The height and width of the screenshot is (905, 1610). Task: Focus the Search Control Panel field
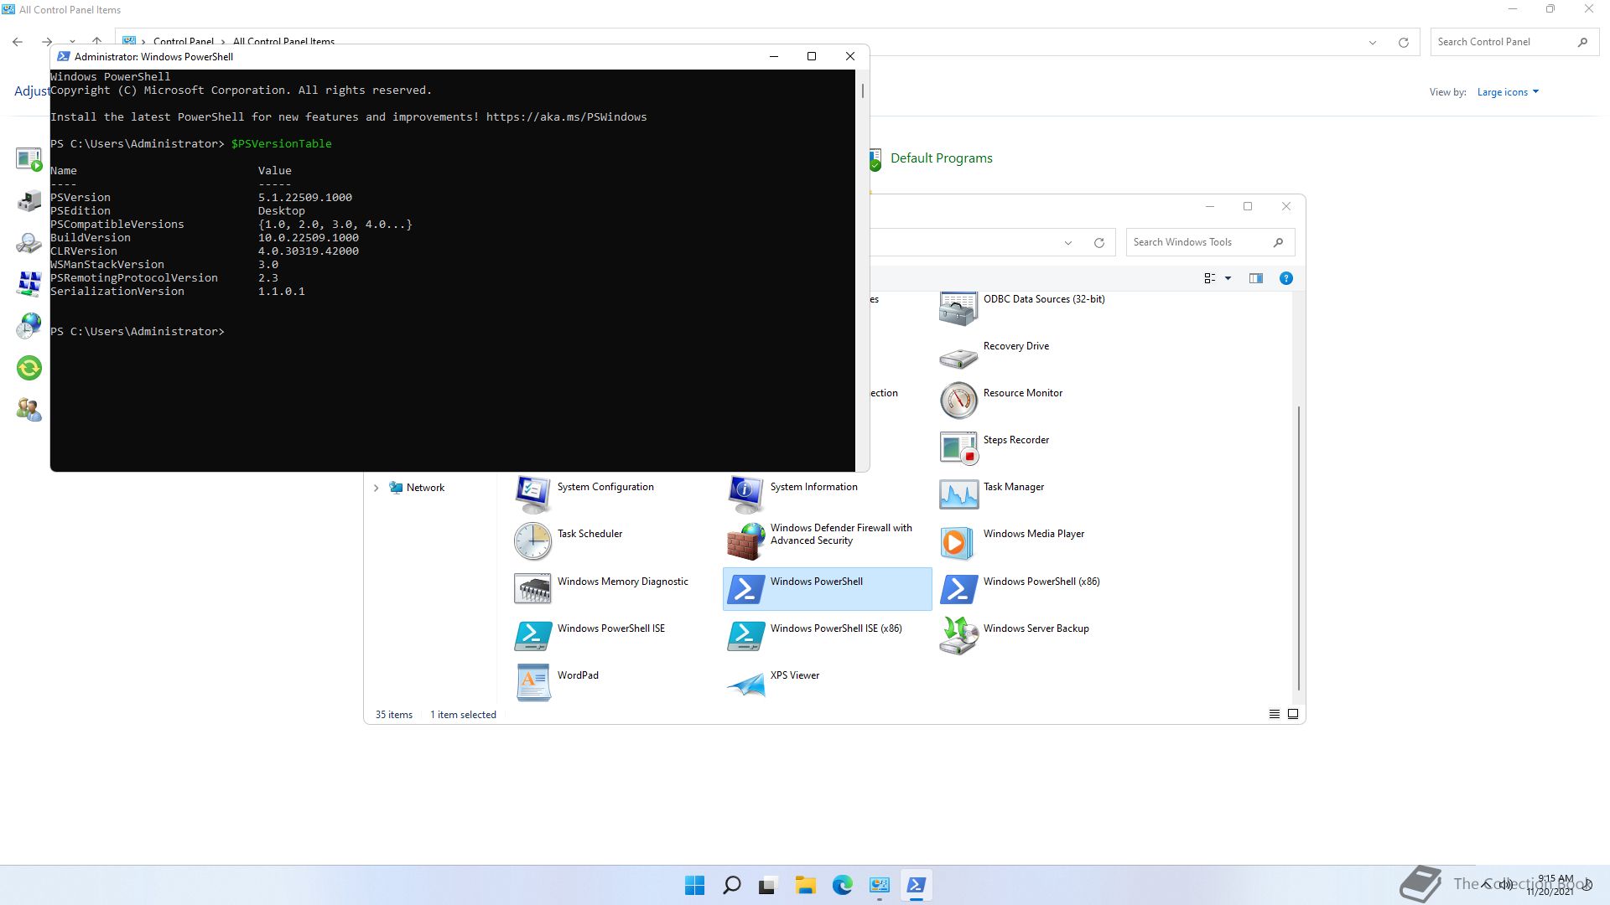point(1514,42)
